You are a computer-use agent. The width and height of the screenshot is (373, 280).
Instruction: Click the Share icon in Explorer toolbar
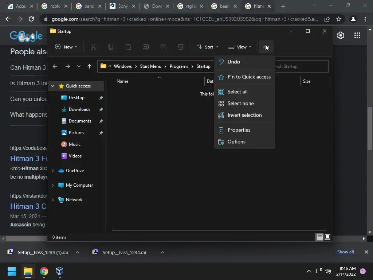(163, 47)
